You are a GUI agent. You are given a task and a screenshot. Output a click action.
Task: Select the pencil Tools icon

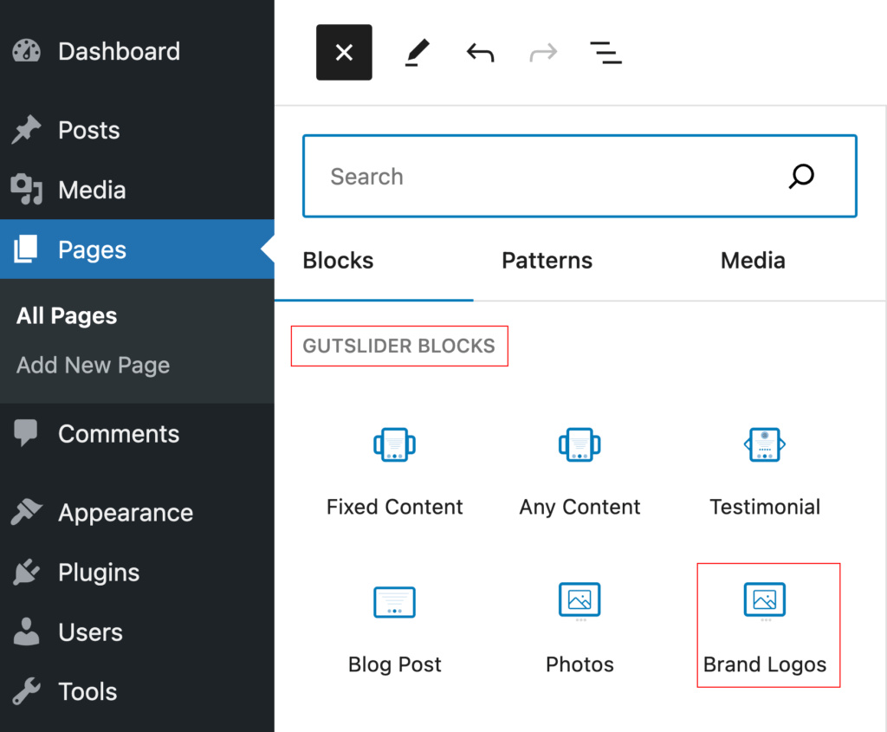coord(417,53)
